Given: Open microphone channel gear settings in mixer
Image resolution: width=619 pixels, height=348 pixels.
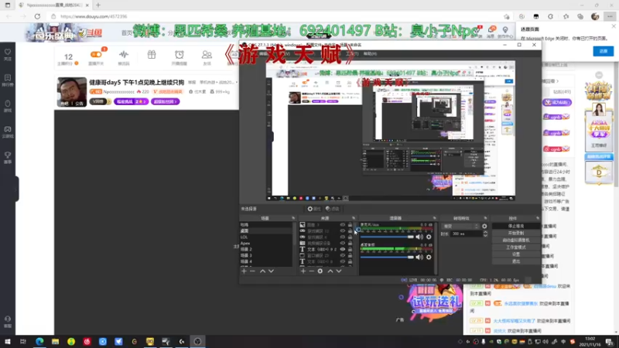Looking at the screenshot, I should tap(429, 237).
